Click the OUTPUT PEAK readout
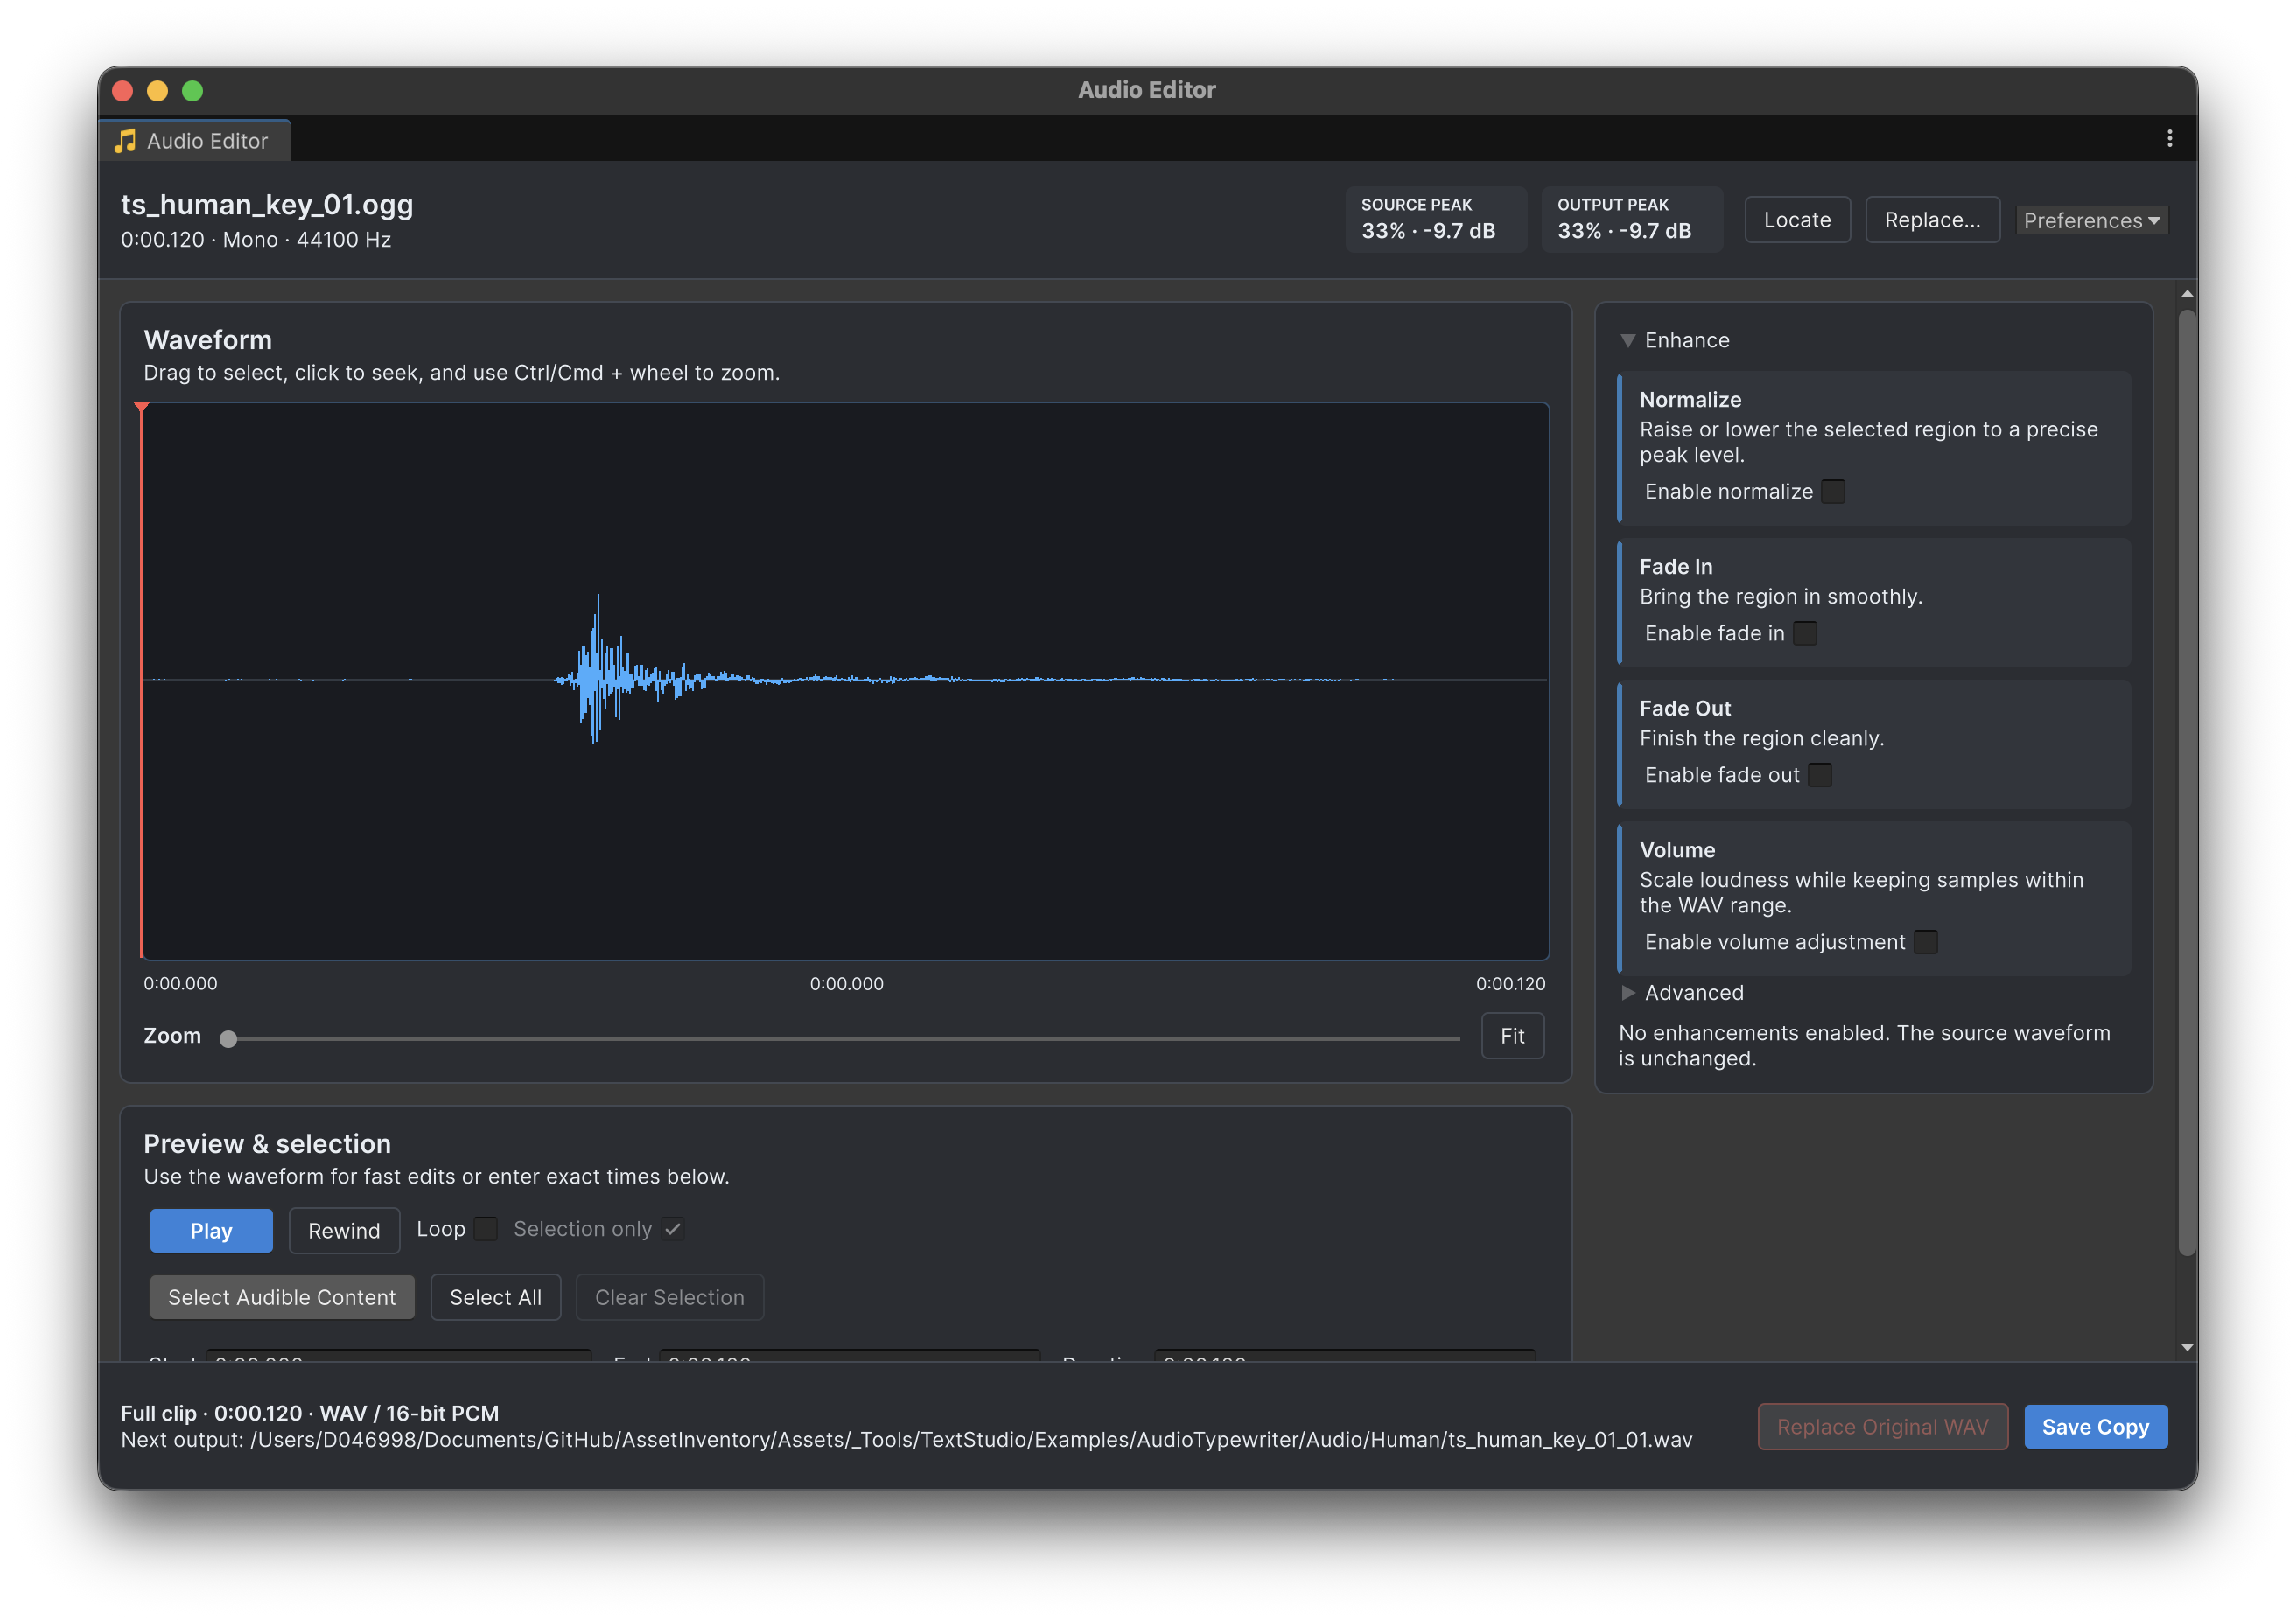Viewport: 2296px width, 1620px height. click(1632, 219)
